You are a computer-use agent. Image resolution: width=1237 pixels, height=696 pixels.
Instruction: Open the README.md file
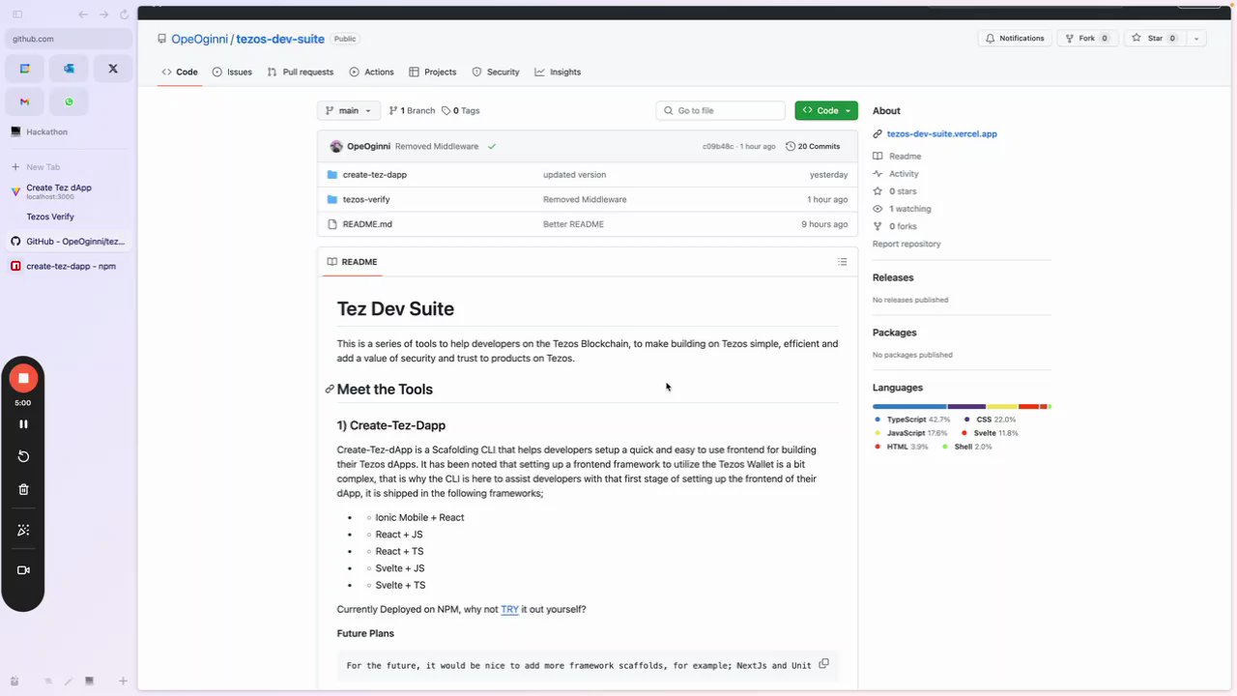367,224
